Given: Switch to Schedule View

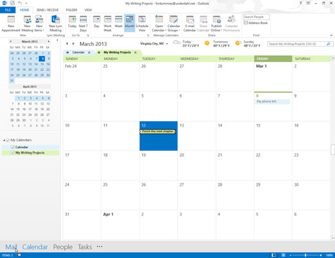Looking at the screenshot, I should tap(142, 24).
